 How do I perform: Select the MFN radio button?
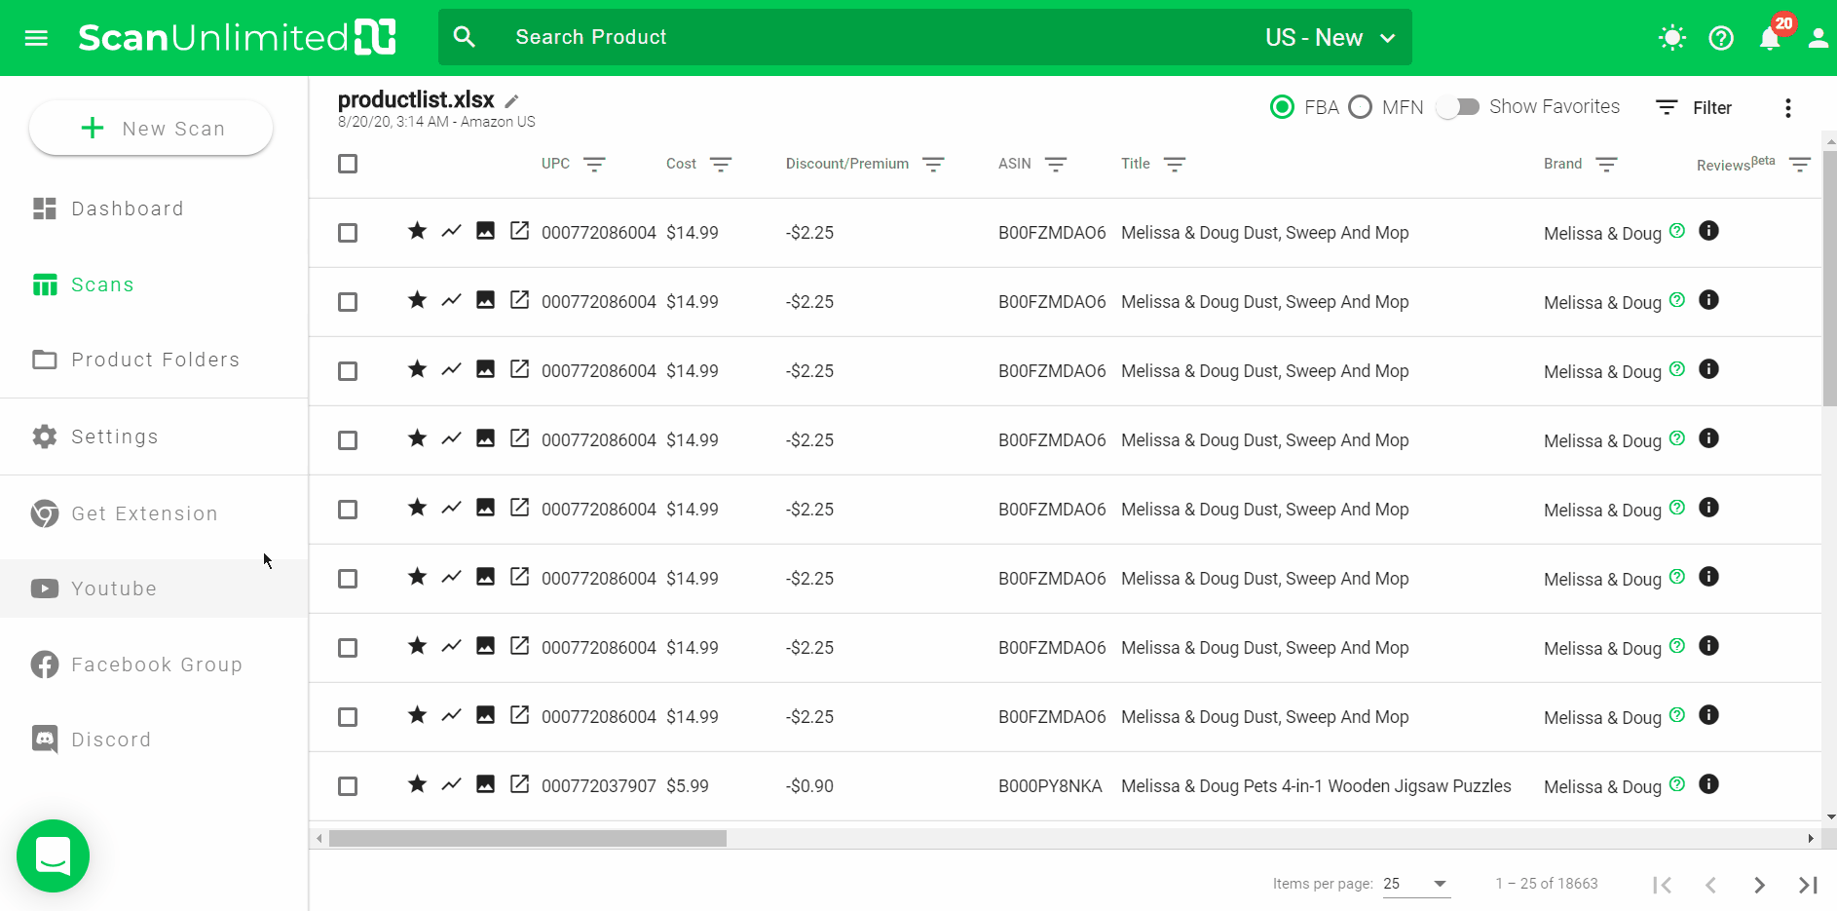(1361, 107)
